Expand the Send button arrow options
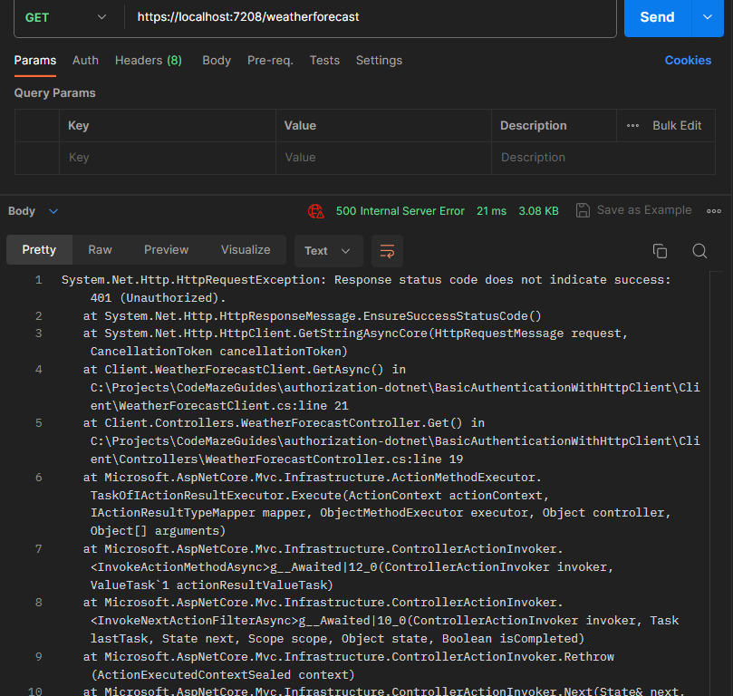Image resolution: width=733 pixels, height=696 pixels. point(707,17)
